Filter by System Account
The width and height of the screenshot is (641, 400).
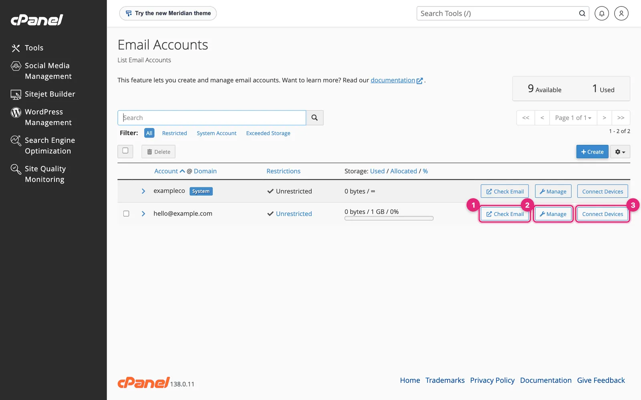[216, 133]
